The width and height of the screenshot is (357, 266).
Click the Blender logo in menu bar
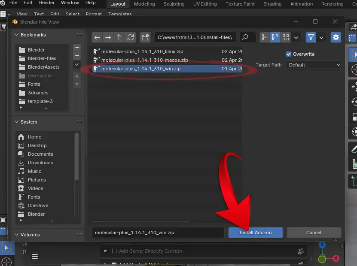click(x=2, y=3)
